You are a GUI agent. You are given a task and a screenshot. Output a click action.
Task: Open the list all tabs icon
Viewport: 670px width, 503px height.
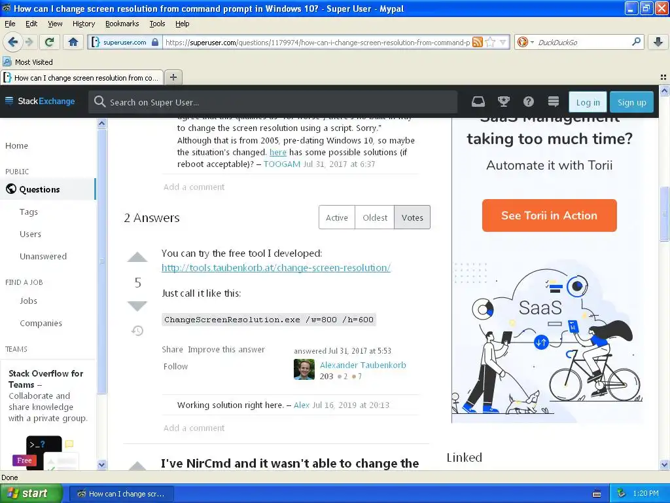[663, 77]
